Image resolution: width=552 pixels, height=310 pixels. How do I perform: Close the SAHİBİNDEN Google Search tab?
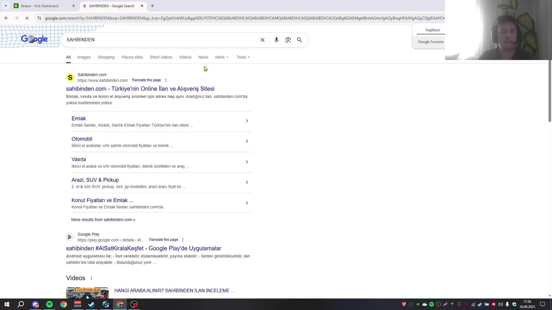141,6
